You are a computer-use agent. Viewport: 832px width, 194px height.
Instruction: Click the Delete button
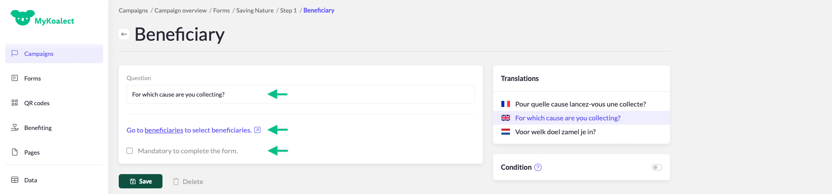coord(188,181)
